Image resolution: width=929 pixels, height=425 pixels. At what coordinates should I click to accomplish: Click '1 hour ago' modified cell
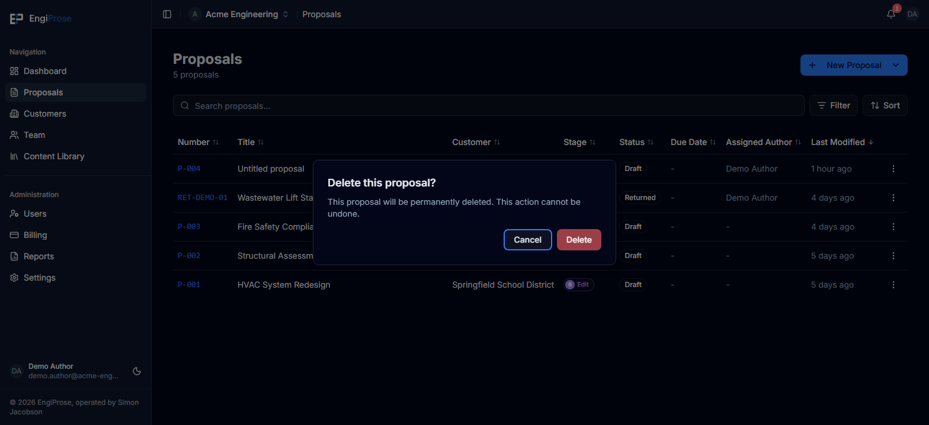831,169
